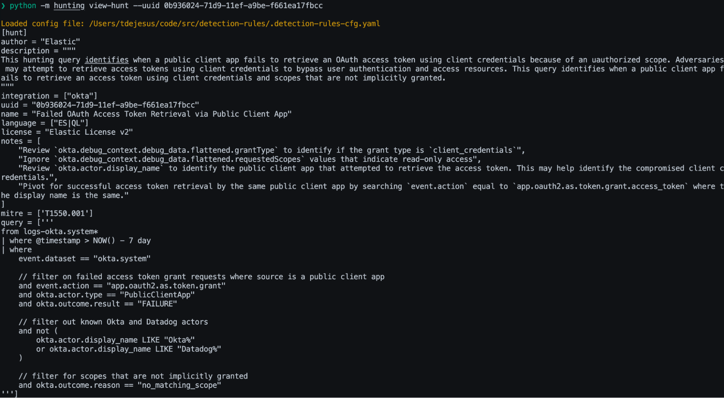Click the underlined word "hunting" in the command
Viewport: 724px width, 398px height.
click(69, 6)
